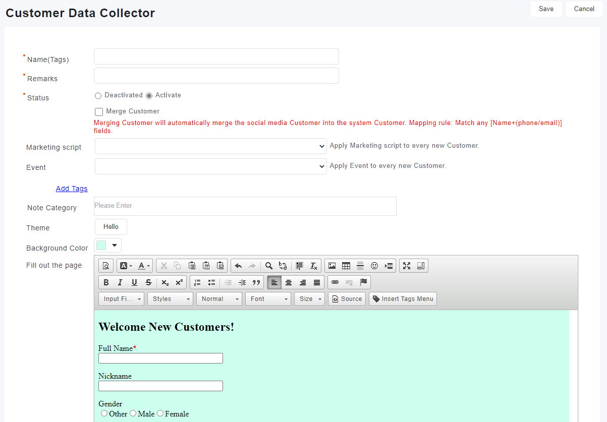Click the Insert Link icon
The height and width of the screenshot is (422, 607).
(x=335, y=282)
